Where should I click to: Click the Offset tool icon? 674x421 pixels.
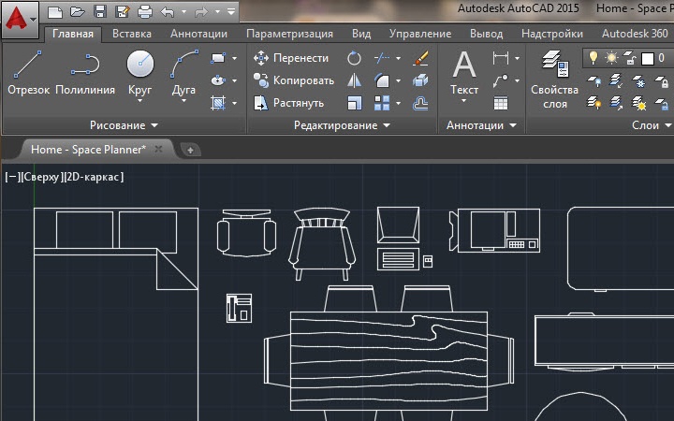point(420,103)
